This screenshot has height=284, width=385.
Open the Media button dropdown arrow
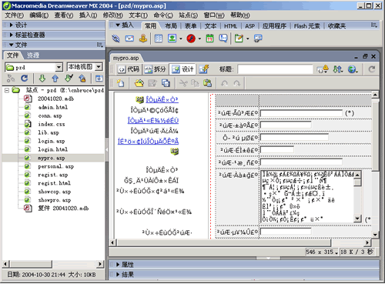(199, 38)
